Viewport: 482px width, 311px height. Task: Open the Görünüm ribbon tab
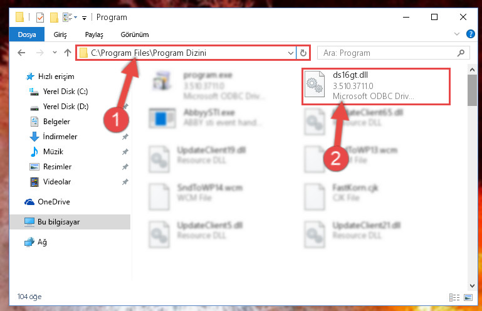(x=135, y=34)
